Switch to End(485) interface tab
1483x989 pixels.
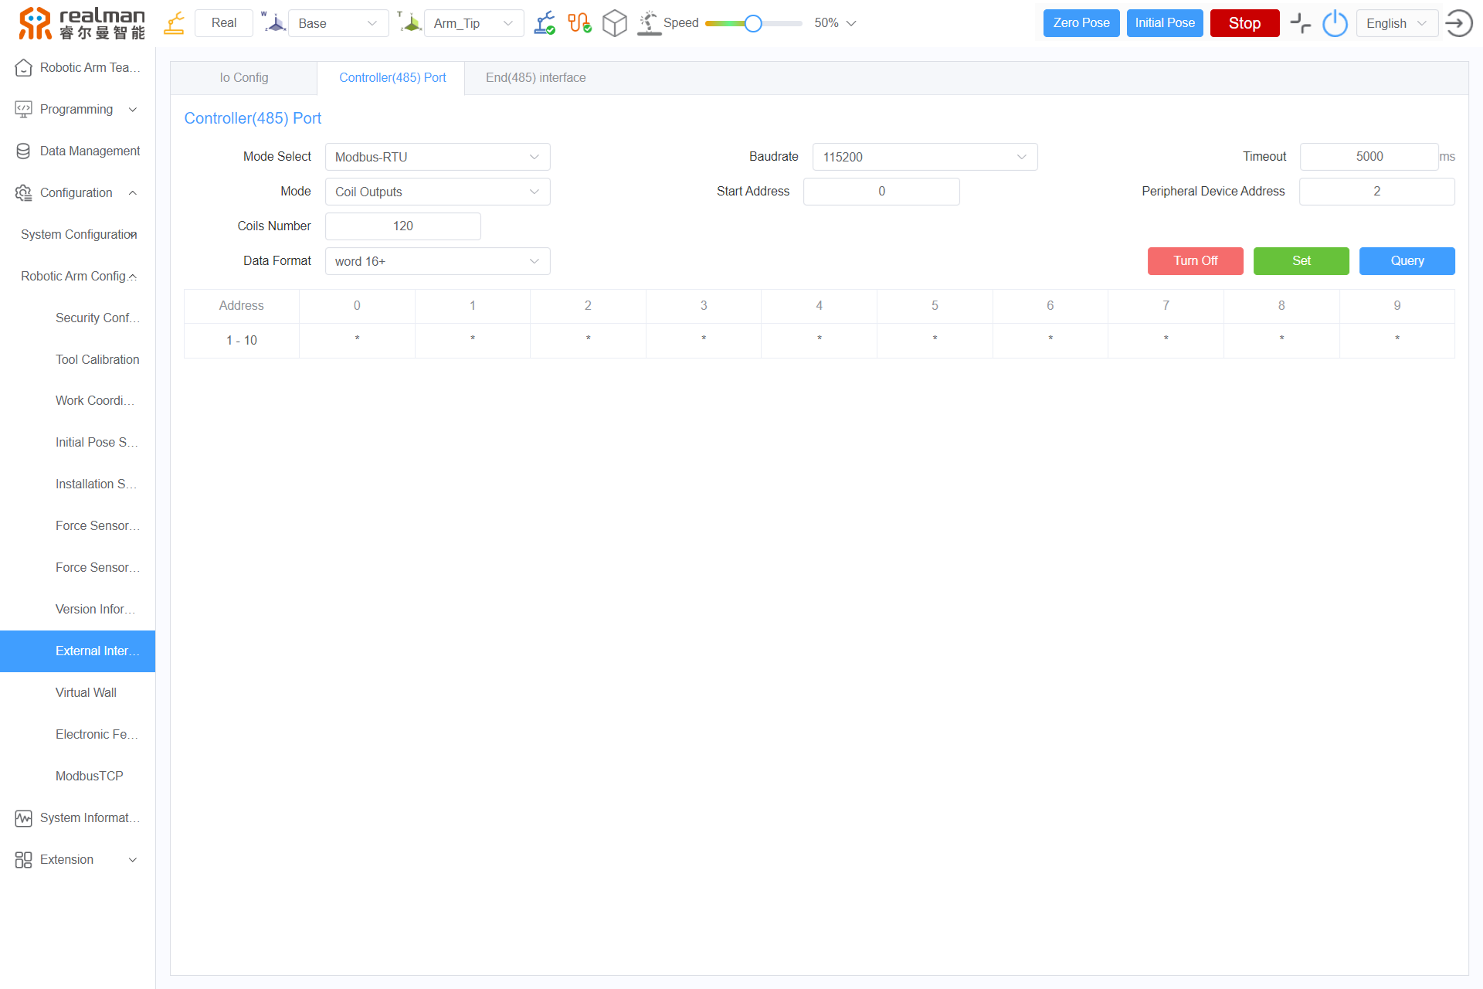[535, 78]
